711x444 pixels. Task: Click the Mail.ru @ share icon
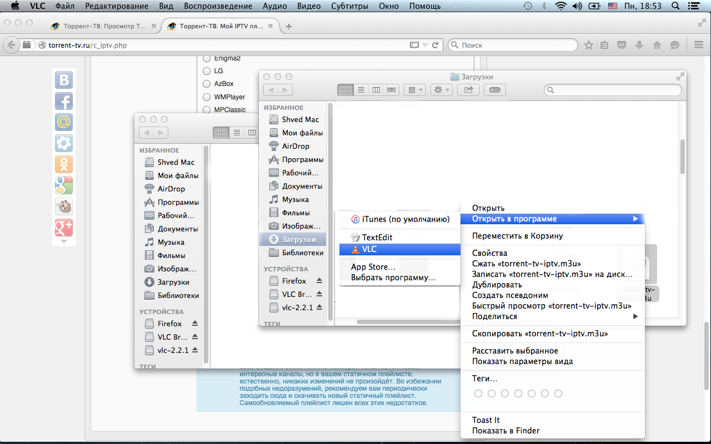click(x=64, y=122)
